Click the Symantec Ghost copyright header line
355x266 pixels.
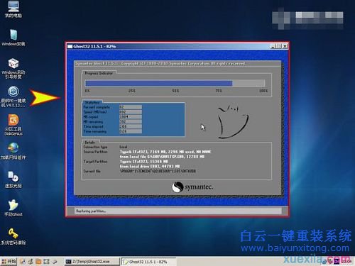[160, 63]
